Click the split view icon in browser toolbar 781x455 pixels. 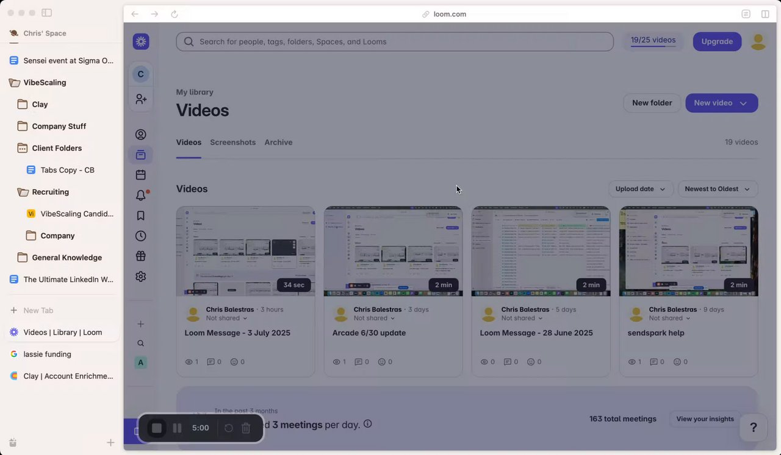(765, 14)
